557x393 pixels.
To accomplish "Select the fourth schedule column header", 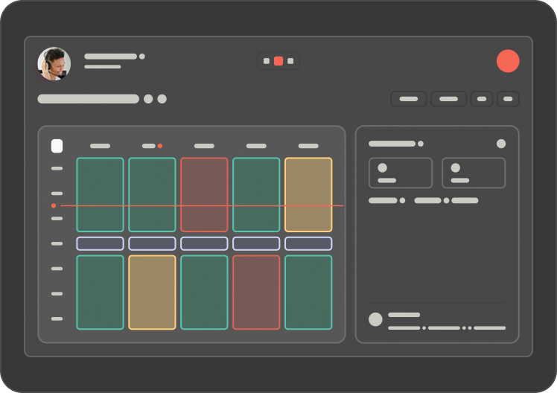I will (x=256, y=146).
